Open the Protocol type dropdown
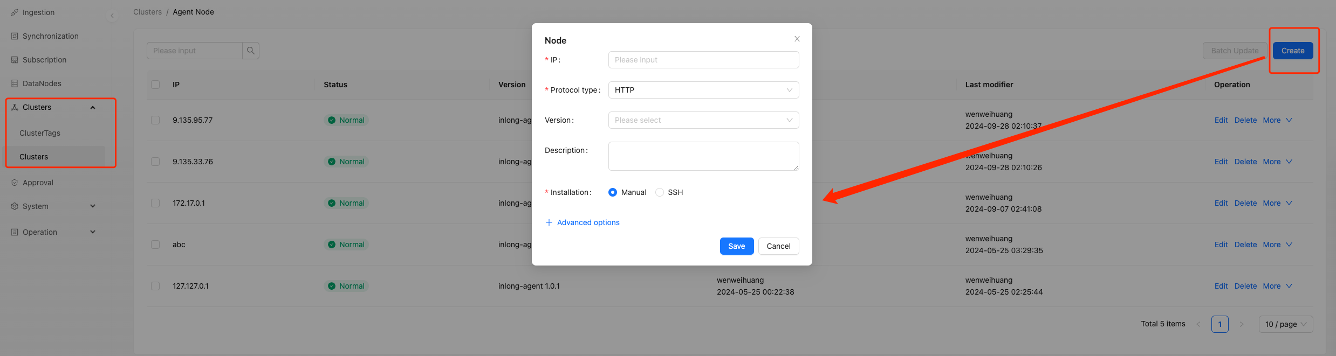The width and height of the screenshot is (1336, 356). tap(703, 90)
